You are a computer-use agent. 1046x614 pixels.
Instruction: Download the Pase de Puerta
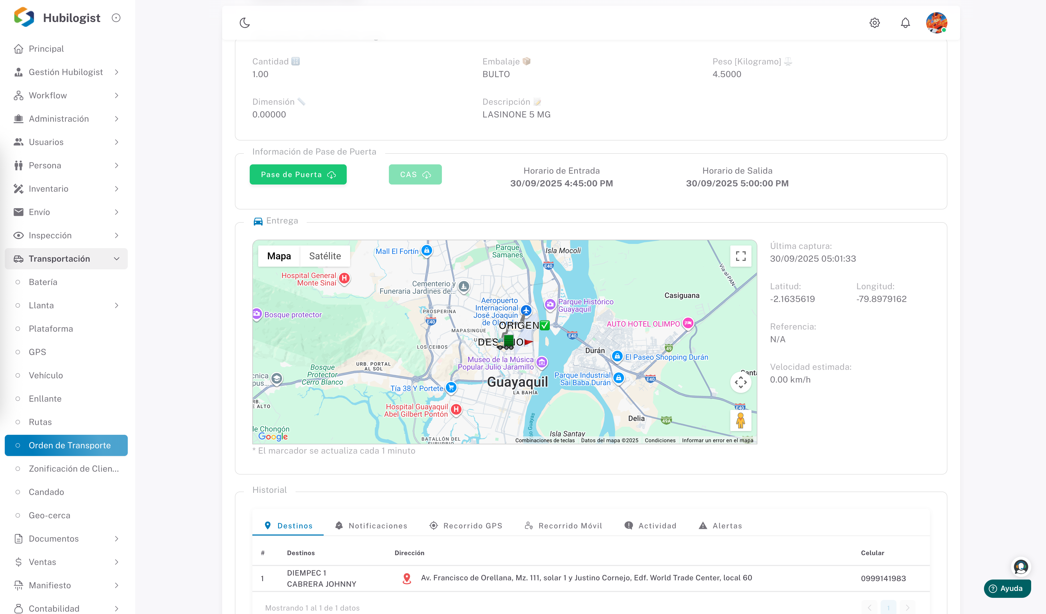[x=298, y=175]
